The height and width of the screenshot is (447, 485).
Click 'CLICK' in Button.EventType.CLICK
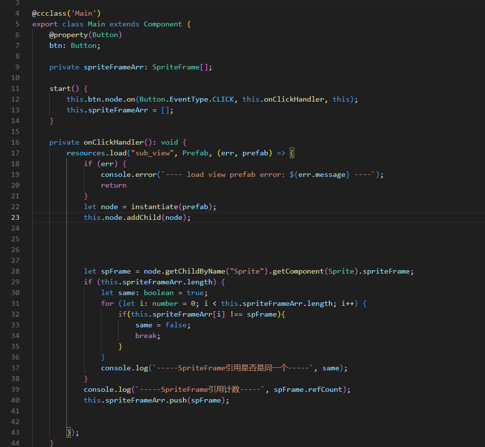[x=223, y=99]
